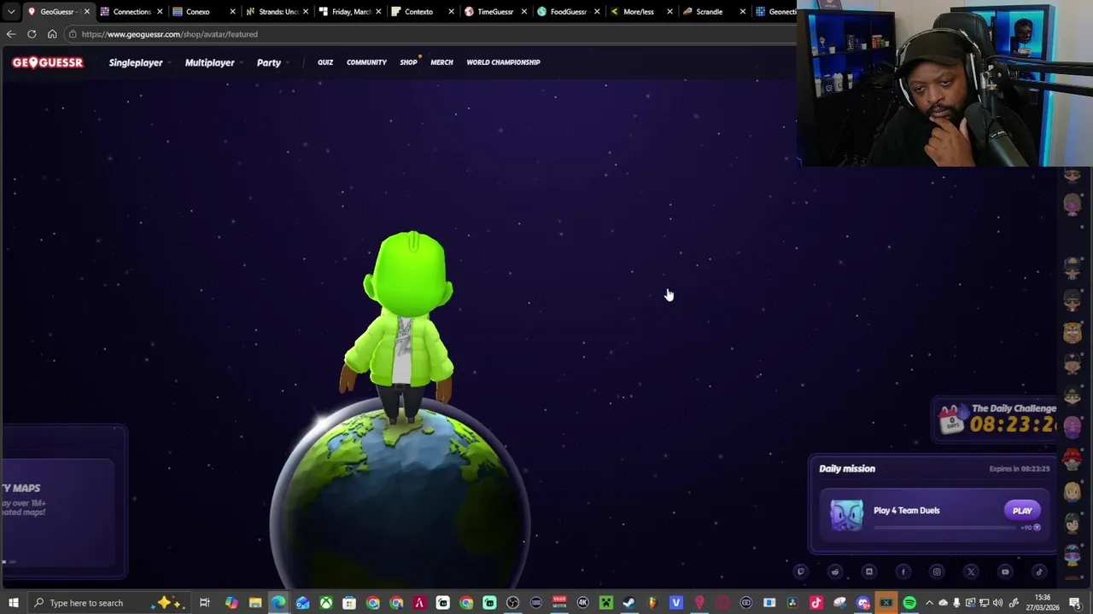Open the MERCH nav item
The height and width of the screenshot is (614, 1093).
(441, 62)
